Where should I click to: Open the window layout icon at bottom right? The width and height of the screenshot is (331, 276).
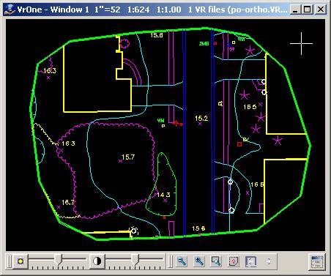click(x=317, y=262)
